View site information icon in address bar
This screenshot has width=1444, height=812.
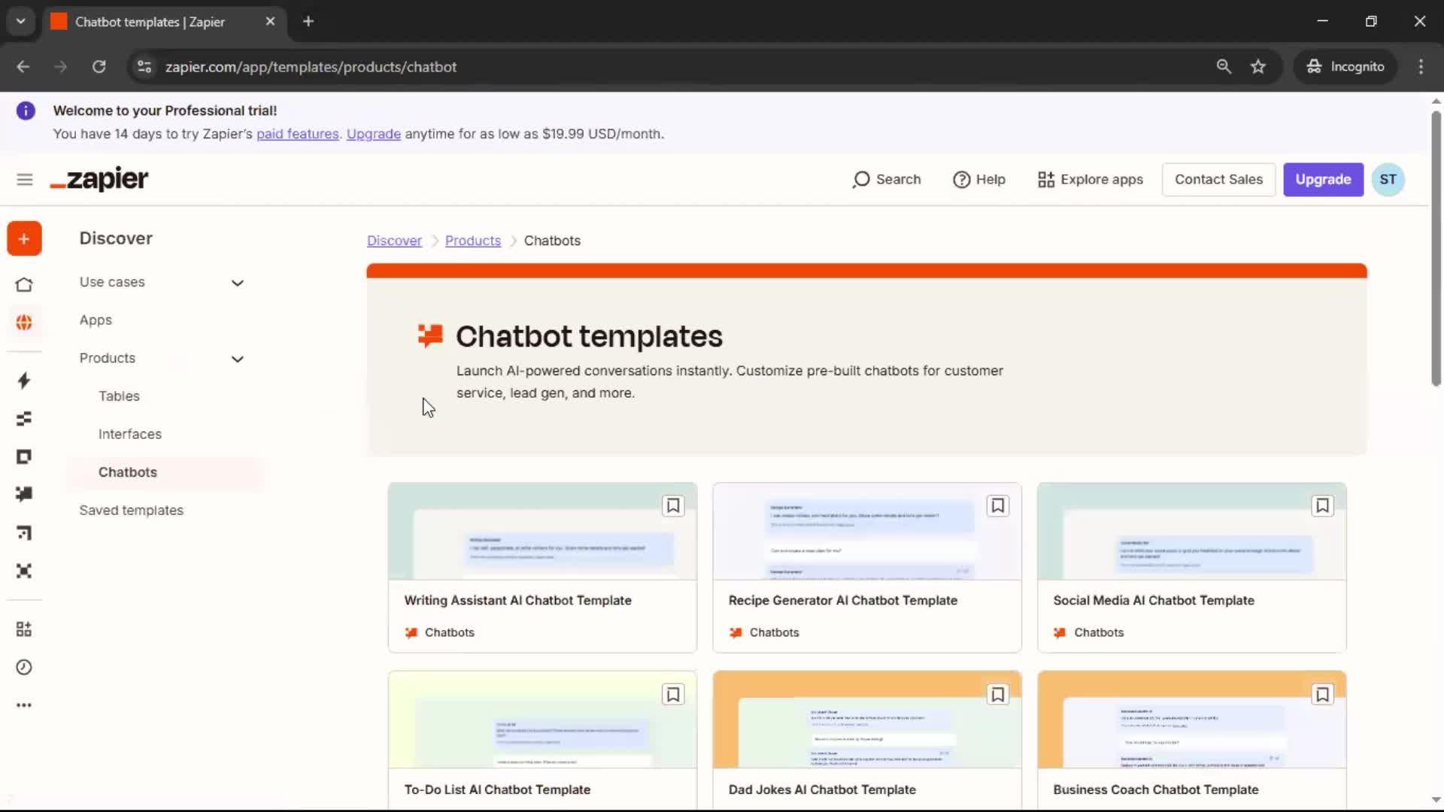(x=144, y=67)
